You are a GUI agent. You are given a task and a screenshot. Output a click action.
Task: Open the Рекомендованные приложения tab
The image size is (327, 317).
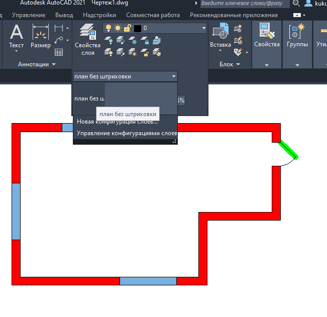tap(234, 15)
